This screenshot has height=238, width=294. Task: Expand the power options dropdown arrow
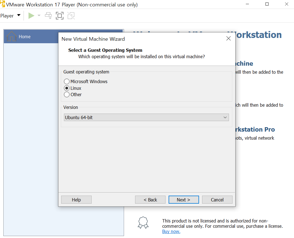[x=39, y=16]
